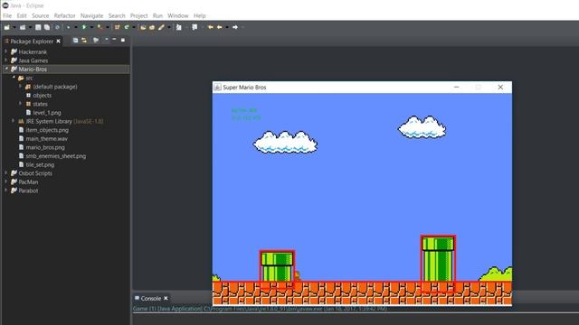This screenshot has height=325, width=579.
Task: Open the Navigate menu
Action: click(x=92, y=16)
